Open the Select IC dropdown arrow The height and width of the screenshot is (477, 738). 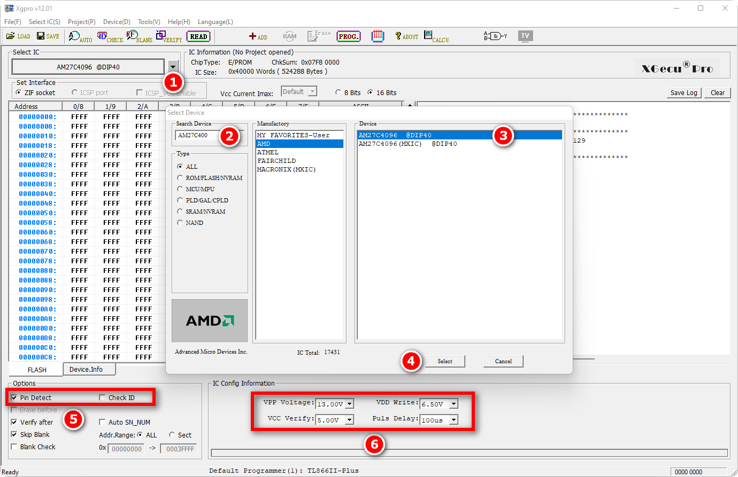click(x=172, y=67)
